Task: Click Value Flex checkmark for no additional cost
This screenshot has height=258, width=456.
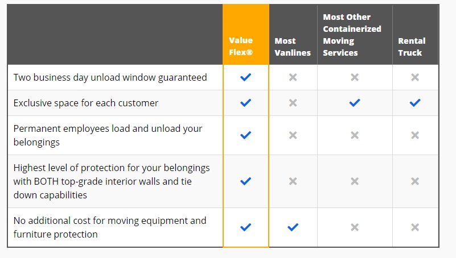Action: [x=245, y=227]
